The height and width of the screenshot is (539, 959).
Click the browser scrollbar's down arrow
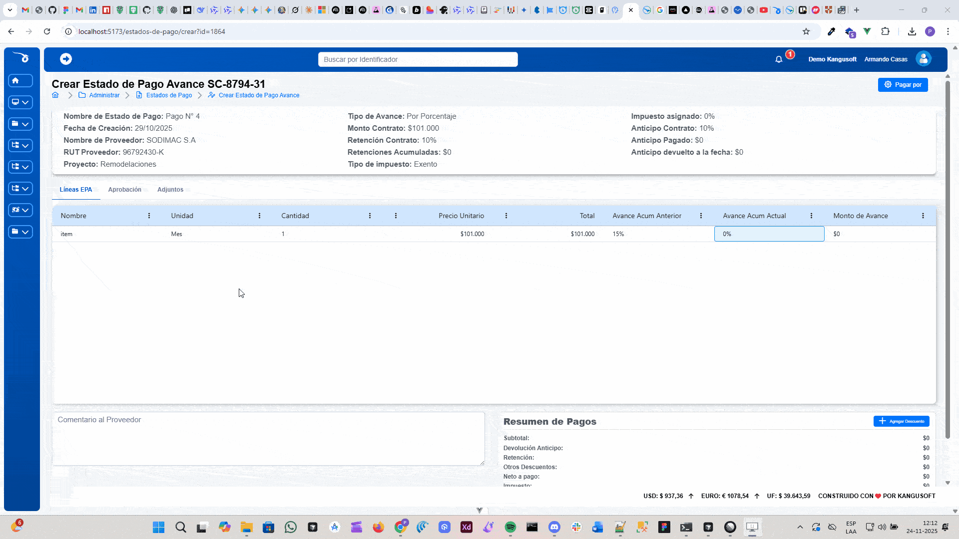pyautogui.click(x=955, y=511)
